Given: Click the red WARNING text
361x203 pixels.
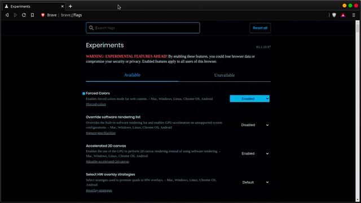Looking at the screenshot, I should [126, 56].
